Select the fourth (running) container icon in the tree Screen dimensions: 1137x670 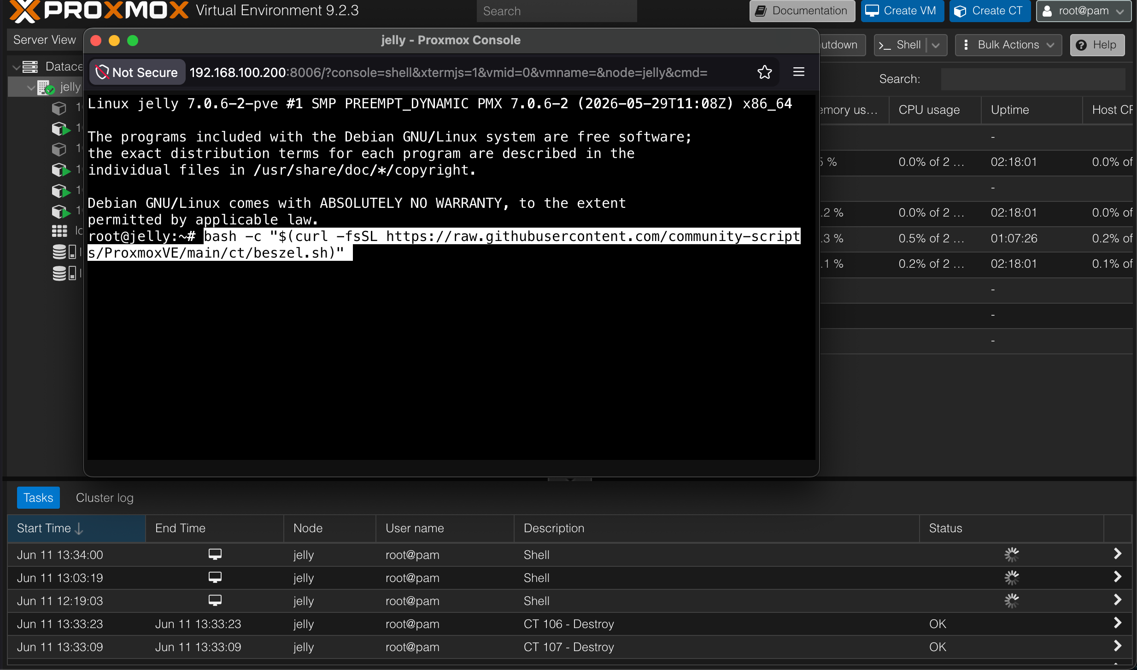[x=61, y=170]
